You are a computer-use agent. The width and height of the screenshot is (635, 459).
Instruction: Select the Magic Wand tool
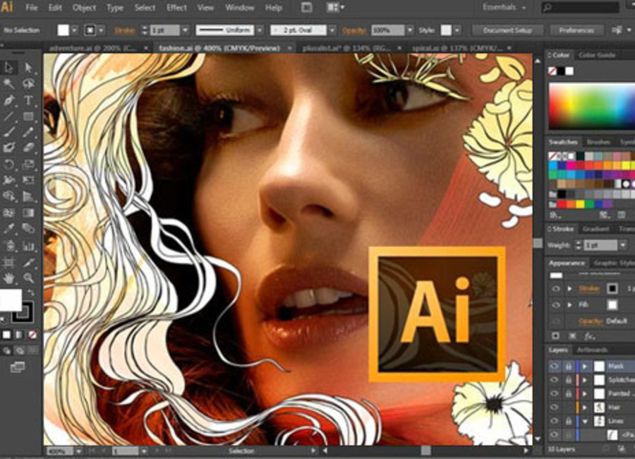(x=9, y=83)
